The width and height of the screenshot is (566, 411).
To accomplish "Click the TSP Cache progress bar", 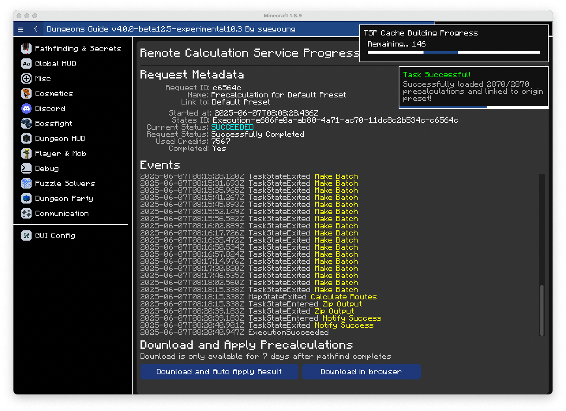I will coord(454,52).
